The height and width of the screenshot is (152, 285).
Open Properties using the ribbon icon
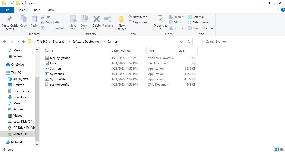coord(160,20)
